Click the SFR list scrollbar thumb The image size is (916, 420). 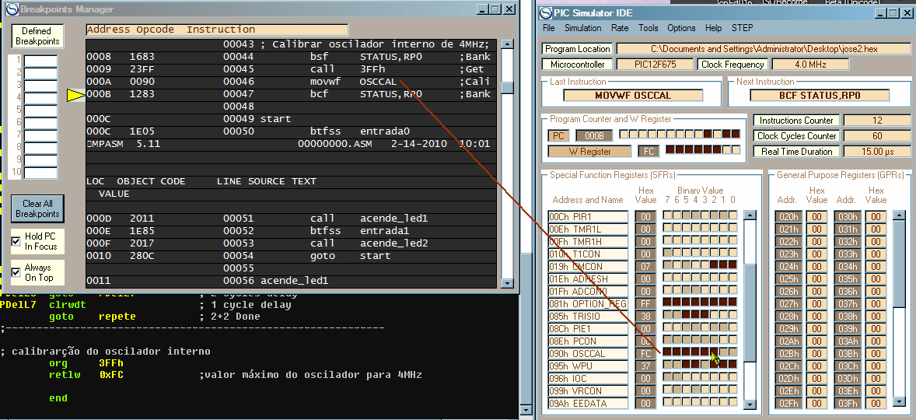click(750, 313)
